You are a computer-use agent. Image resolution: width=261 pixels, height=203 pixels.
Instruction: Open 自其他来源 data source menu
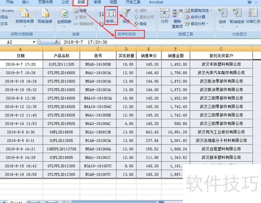[x=24, y=18]
